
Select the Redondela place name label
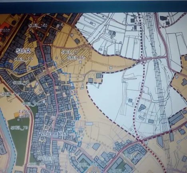click(53, 134)
